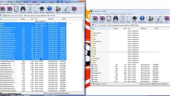The height and width of the screenshot is (96, 170).
Task: Open Параметры menu in aether zip window
Action: click(30, 4)
